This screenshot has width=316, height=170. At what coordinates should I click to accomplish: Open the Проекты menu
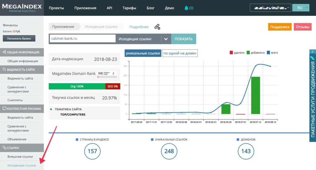pyautogui.click(x=56, y=8)
